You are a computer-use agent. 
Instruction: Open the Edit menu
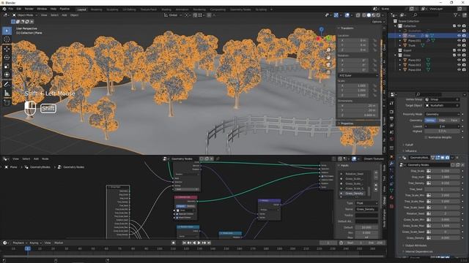pos(19,9)
